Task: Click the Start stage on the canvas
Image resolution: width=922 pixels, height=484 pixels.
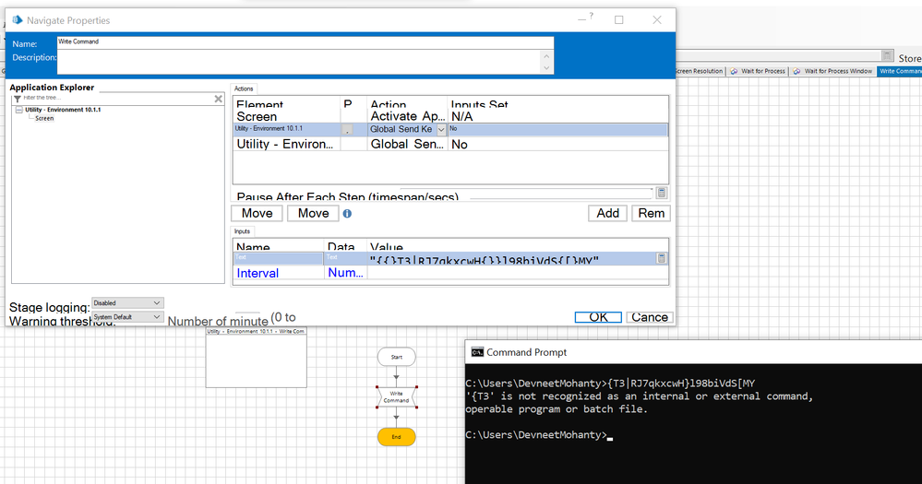Action: point(396,357)
